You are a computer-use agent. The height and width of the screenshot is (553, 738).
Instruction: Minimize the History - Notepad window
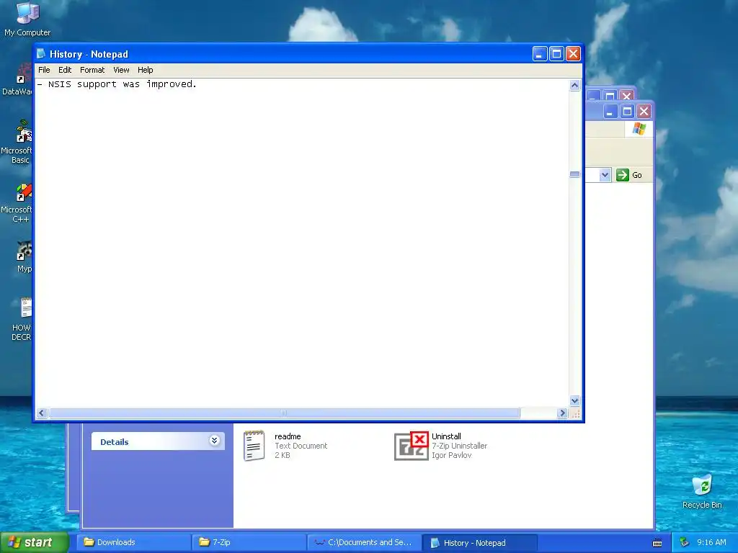(x=539, y=54)
